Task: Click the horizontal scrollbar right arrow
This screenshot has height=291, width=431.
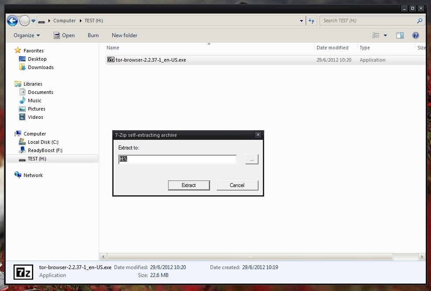Action: pos(422,256)
